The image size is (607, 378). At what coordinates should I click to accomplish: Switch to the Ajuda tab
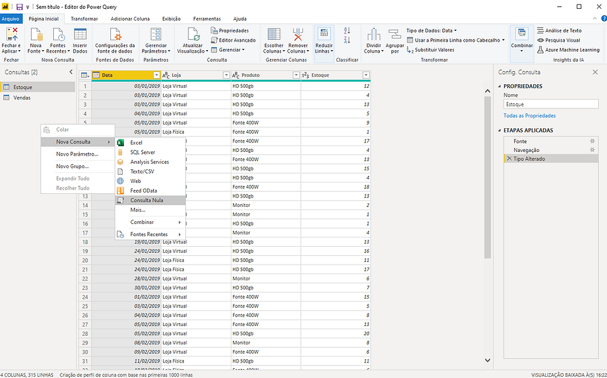point(240,19)
